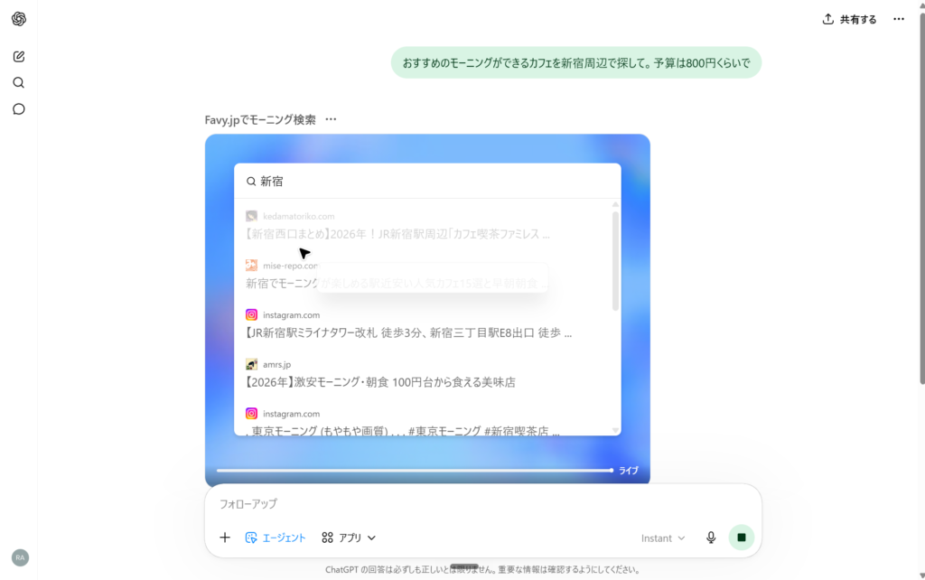
Task: Open the top-right more options menu
Action: (899, 20)
